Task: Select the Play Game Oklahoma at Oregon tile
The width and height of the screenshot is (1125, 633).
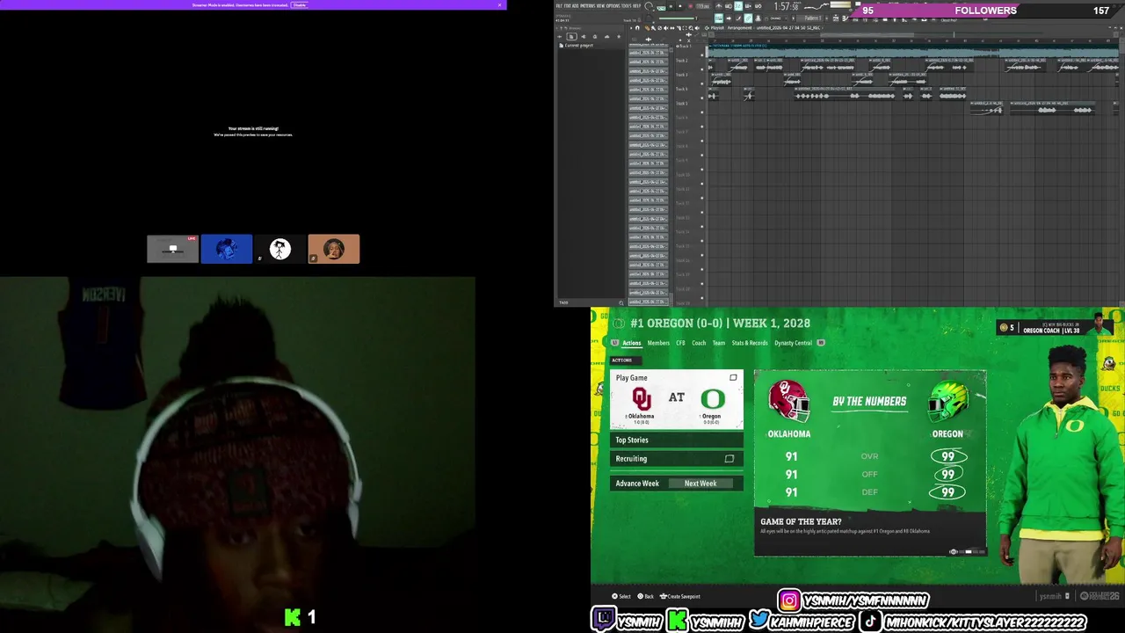Action: coord(677,399)
